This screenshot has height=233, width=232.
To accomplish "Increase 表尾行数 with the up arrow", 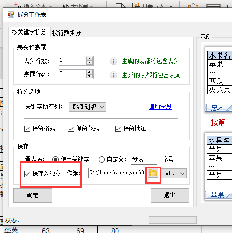I will click(90, 72).
